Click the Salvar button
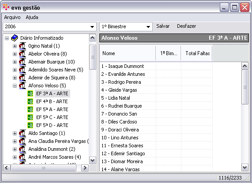Viewport: 252px width, 183px height. click(163, 26)
